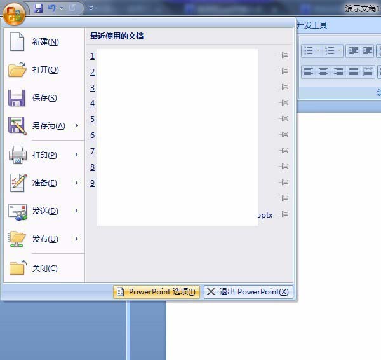
Task: Choose 新建(N) from the Office menu
Action: [44, 42]
